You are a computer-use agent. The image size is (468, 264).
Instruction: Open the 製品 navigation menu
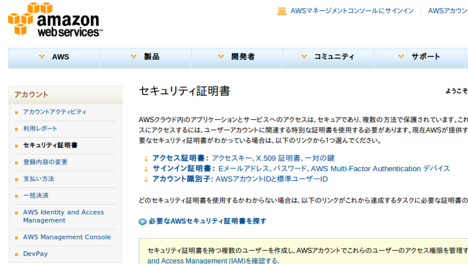click(x=146, y=58)
